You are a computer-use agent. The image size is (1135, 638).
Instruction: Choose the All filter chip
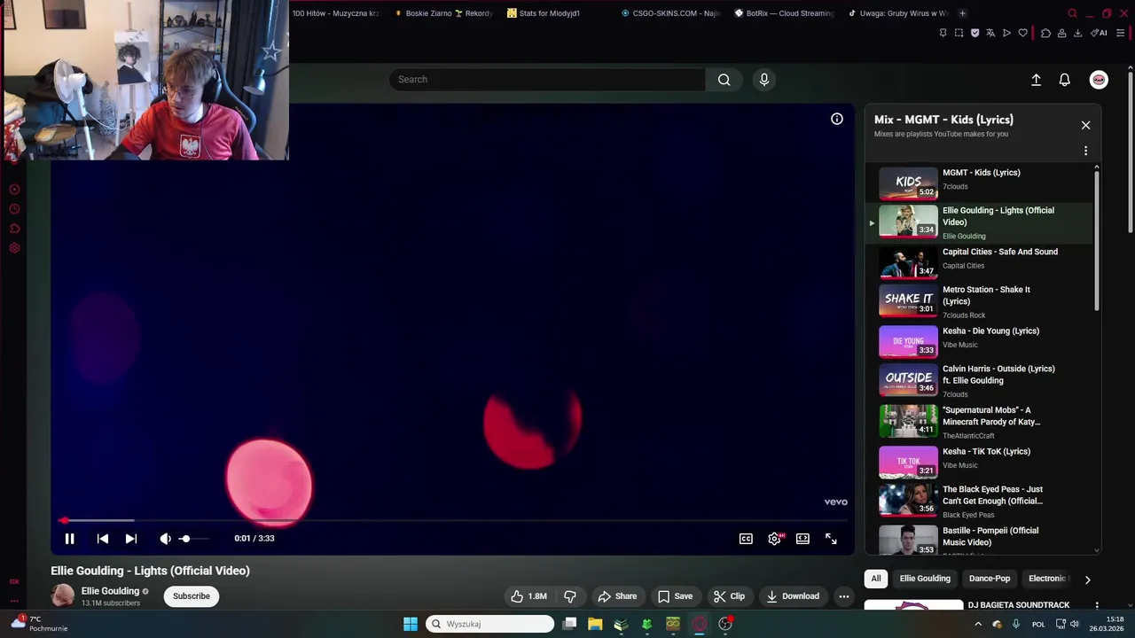(x=876, y=579)
